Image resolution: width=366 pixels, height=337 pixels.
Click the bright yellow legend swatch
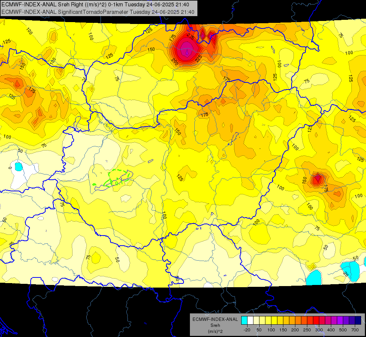[274, 320]
